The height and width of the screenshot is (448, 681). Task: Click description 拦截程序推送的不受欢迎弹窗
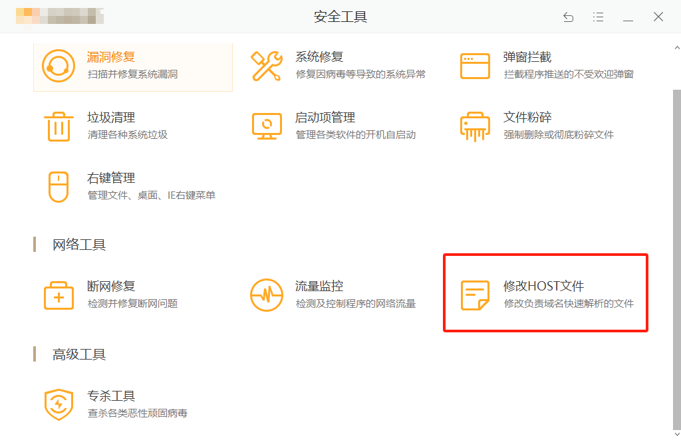[569, 74]
